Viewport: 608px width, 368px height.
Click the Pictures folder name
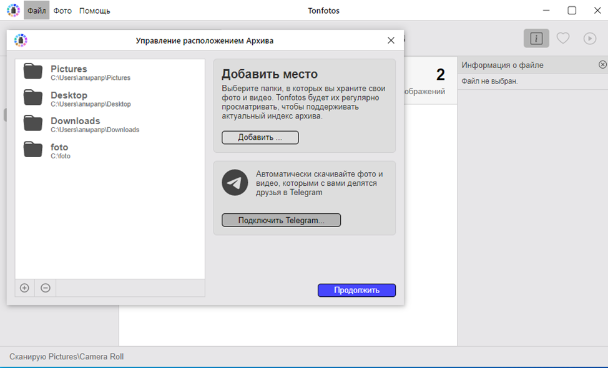coord(69,69)
